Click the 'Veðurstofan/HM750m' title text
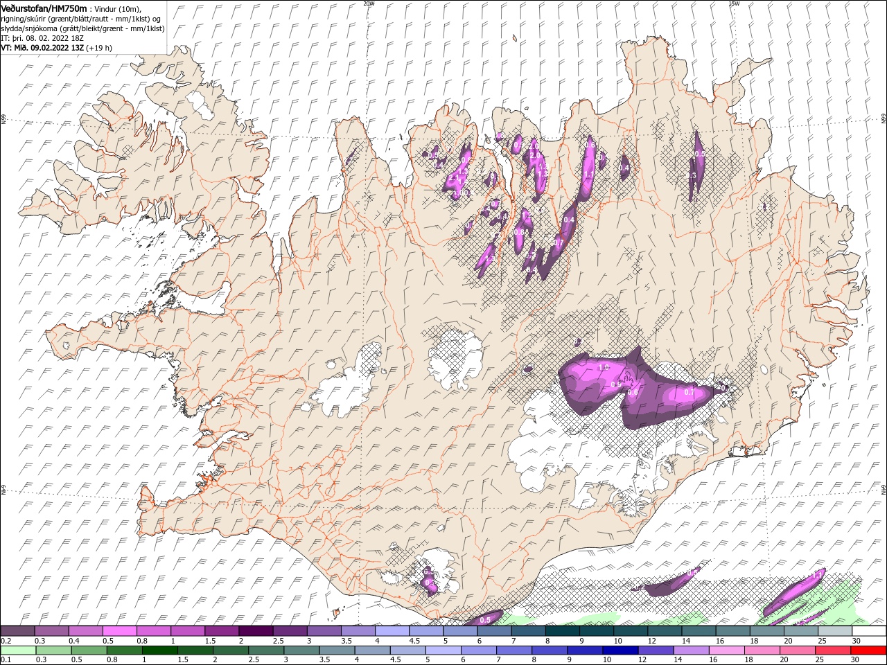This screenshot has height=665, width=887. click(44, 8)
